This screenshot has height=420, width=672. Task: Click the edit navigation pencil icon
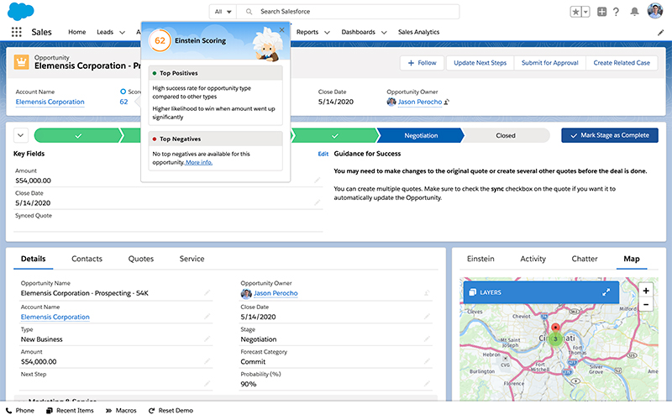(660, 33)
